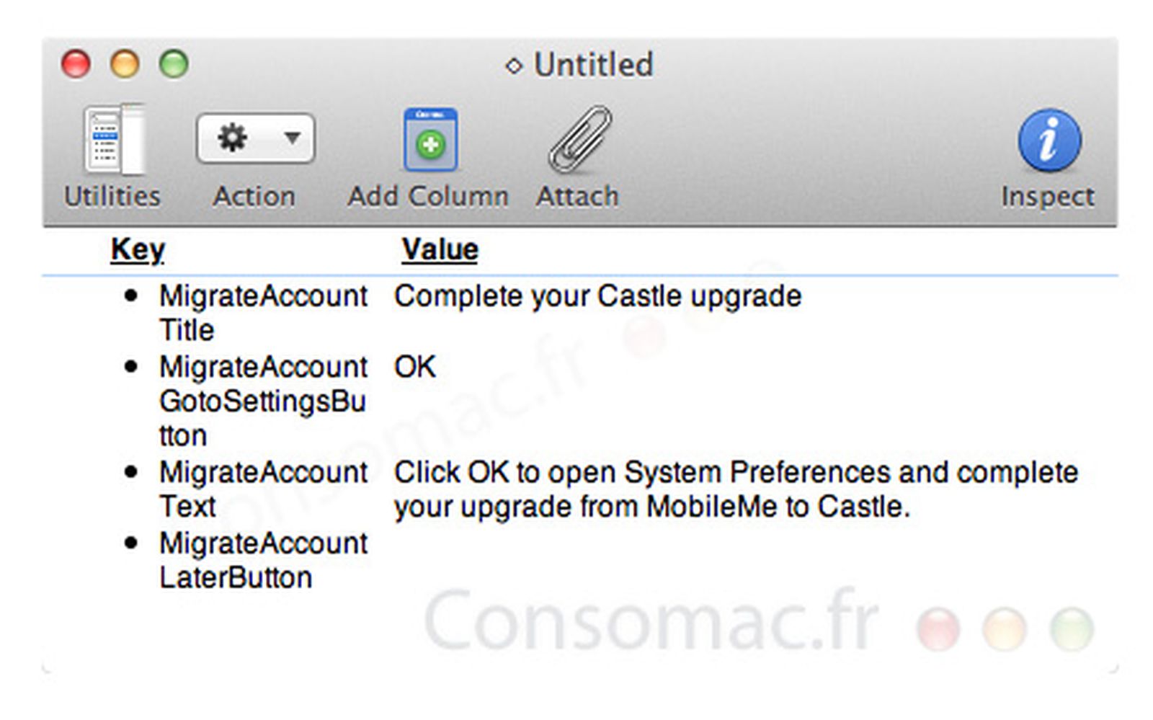Expand the Action dropdown arrow

pyautogui.click(x=292, y=137)
